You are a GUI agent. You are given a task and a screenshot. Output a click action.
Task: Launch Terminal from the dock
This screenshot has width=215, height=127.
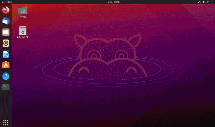6,87
